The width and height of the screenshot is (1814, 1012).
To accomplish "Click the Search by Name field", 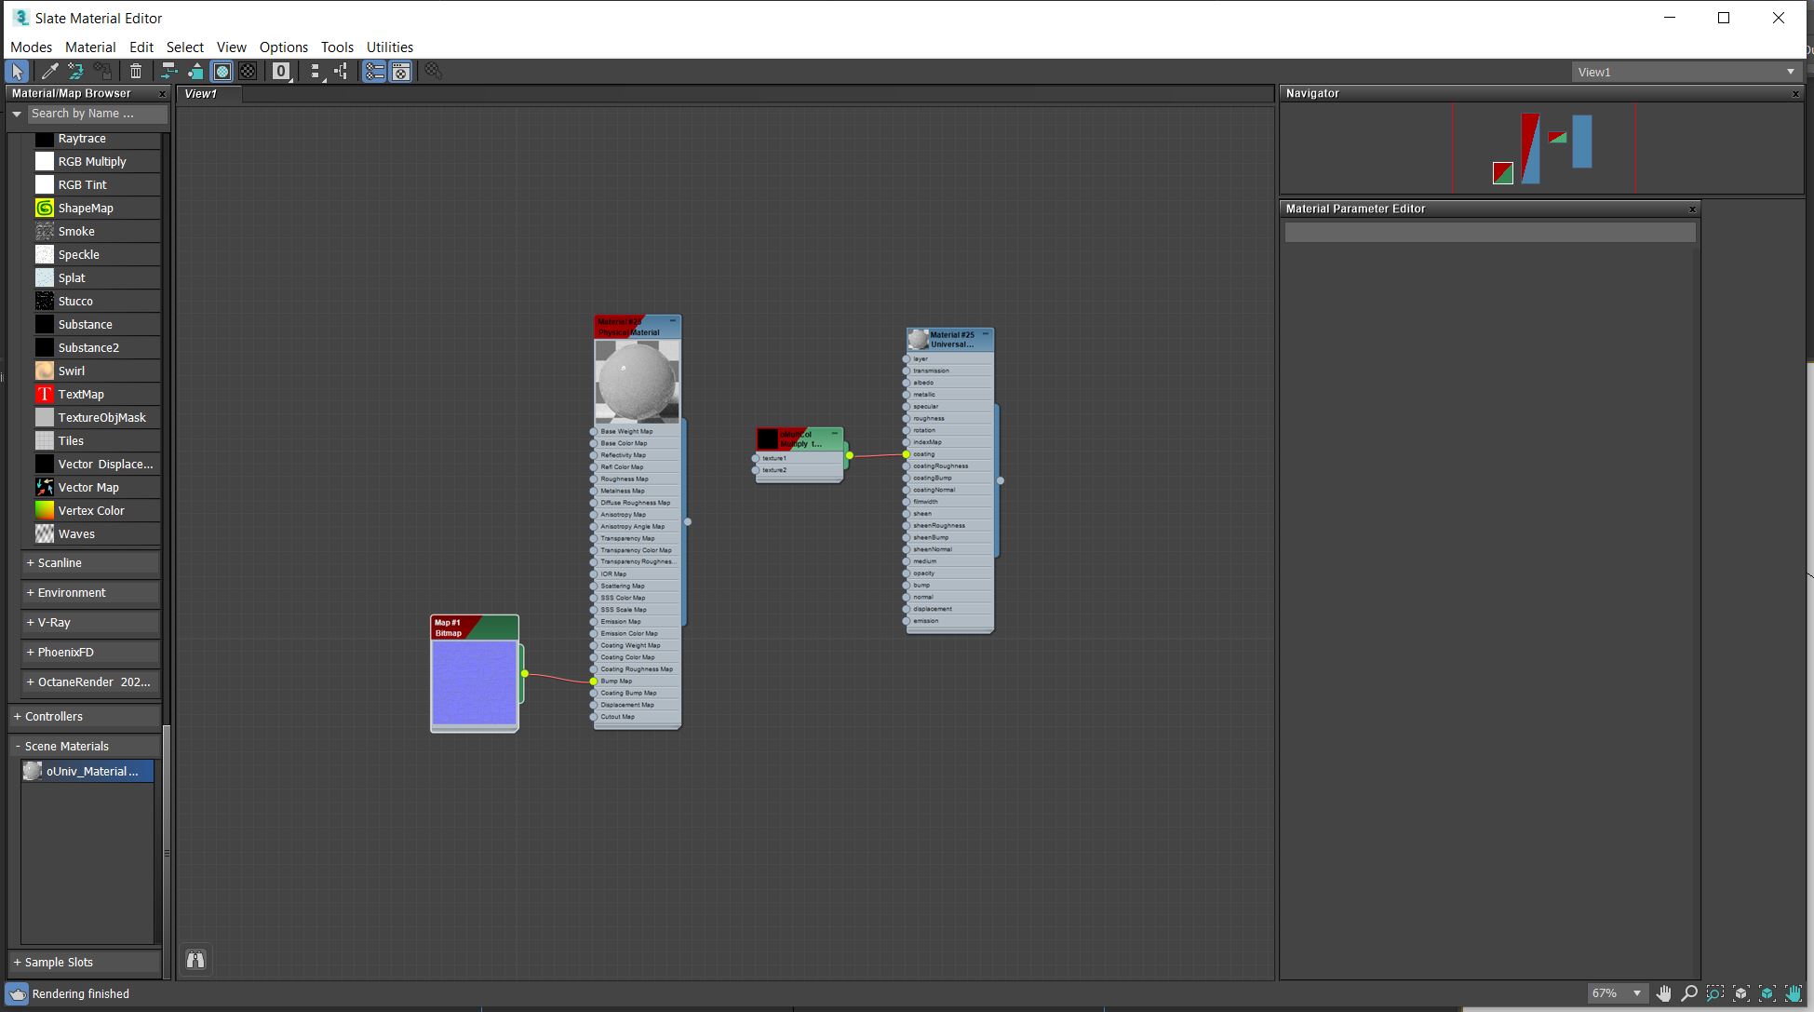I will [96, 114].
